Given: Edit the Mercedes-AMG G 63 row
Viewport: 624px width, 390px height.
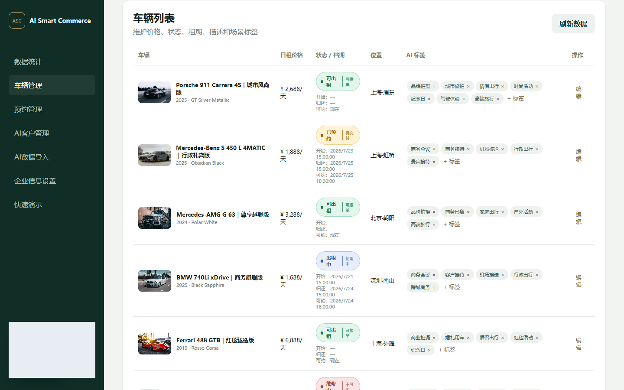Looking at the screenshot, I should tap(578, 218).
